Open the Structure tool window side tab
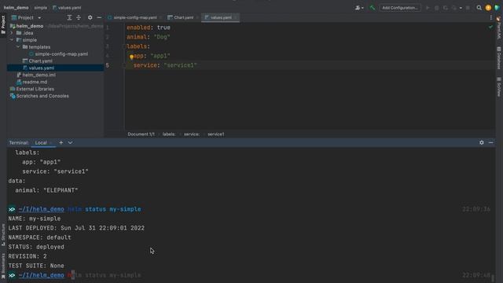 pyautogui.click(x=3, y=234)
